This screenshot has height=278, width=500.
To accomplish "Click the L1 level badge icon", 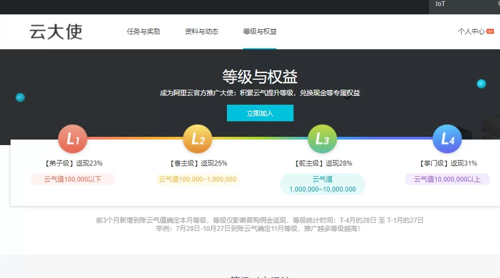I will (73, 139).
